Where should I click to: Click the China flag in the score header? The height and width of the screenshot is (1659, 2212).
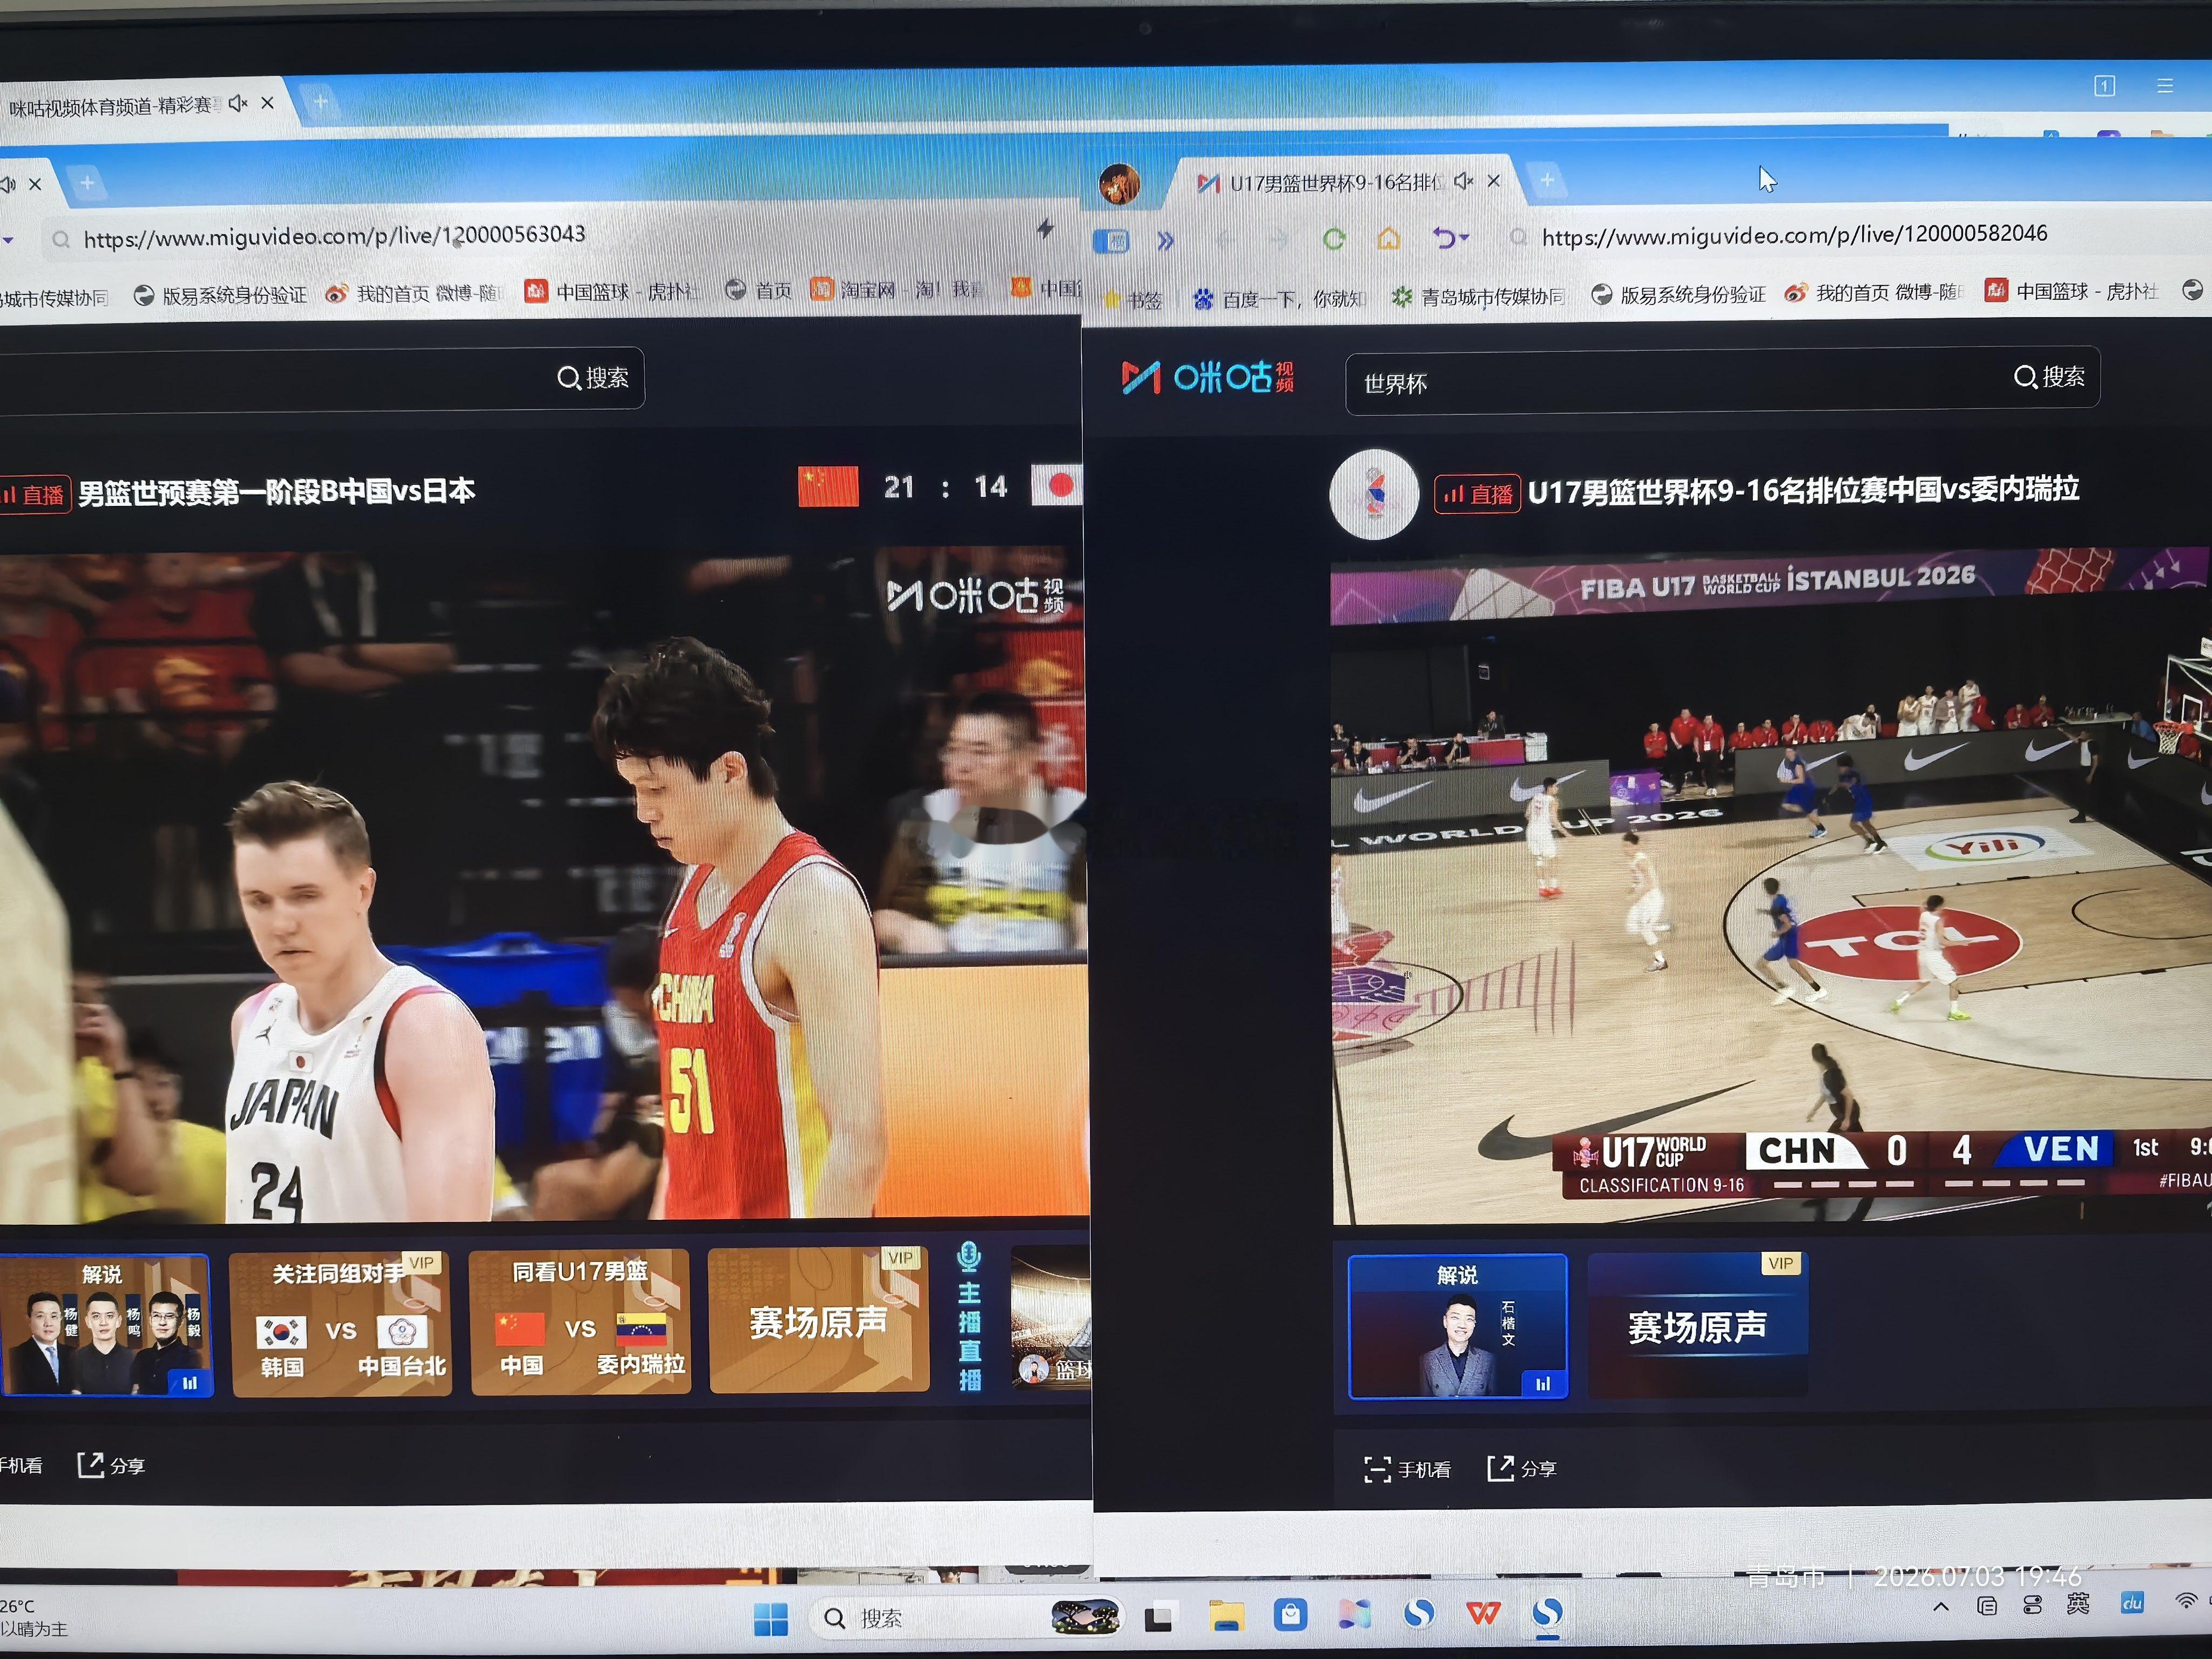[x=828, y=486]
